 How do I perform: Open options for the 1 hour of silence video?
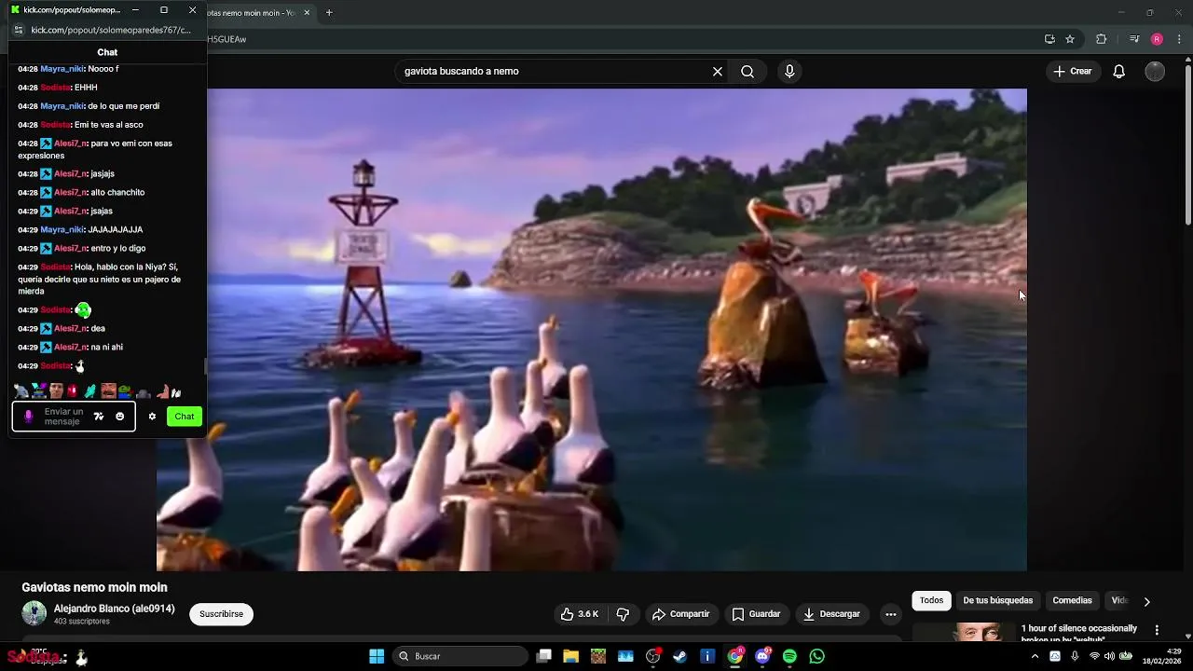[x=1157, y=630]
